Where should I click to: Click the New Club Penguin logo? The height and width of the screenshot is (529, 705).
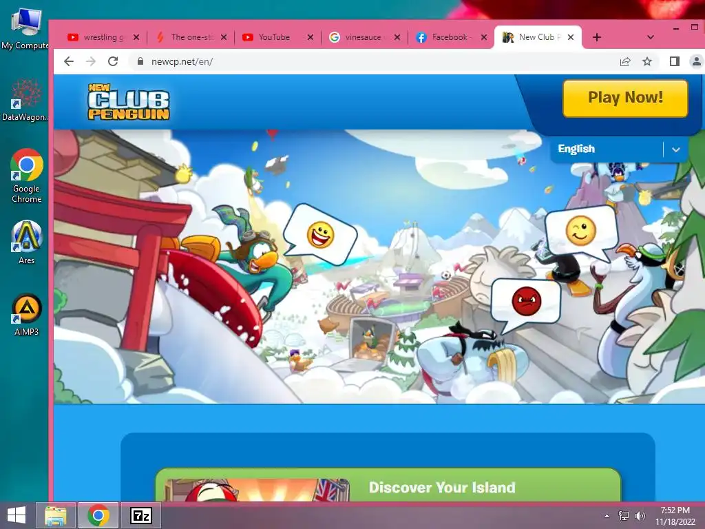(129, 102)
